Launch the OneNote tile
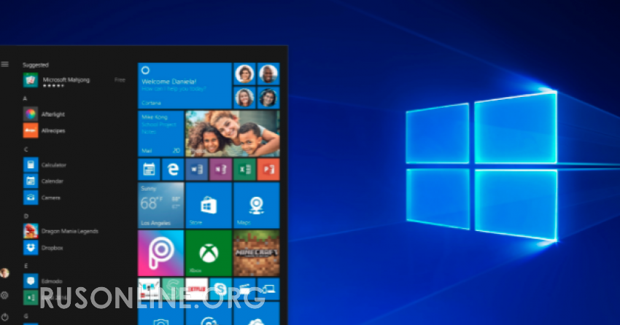The width and height of the screenshot is (620, 325). (220, 169)
